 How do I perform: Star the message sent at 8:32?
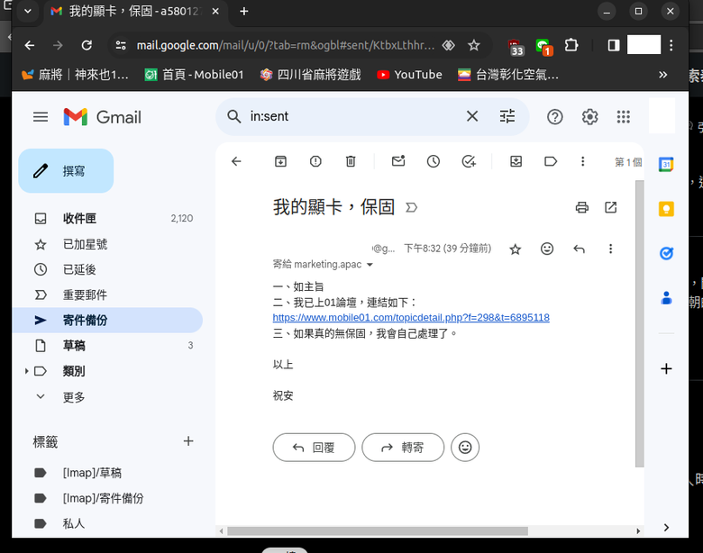pyautogui.click(x=516, y=249)
